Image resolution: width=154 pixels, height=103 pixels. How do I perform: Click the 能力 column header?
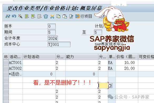(82, 57)
